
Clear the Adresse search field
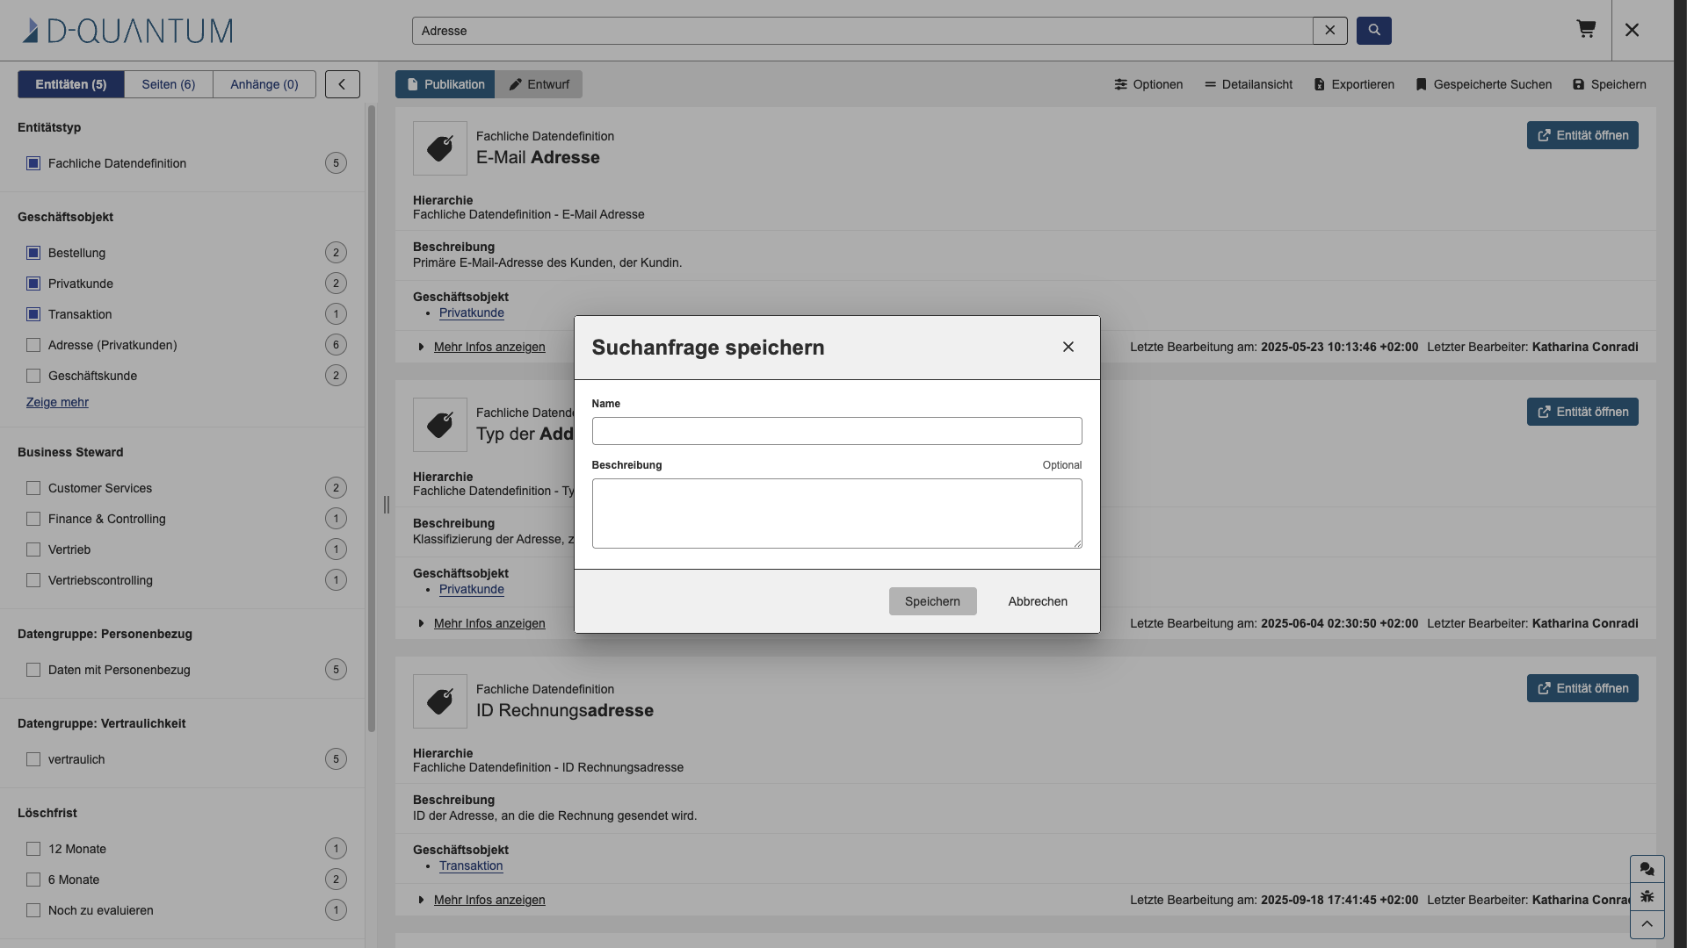(x=1330, y=31)
